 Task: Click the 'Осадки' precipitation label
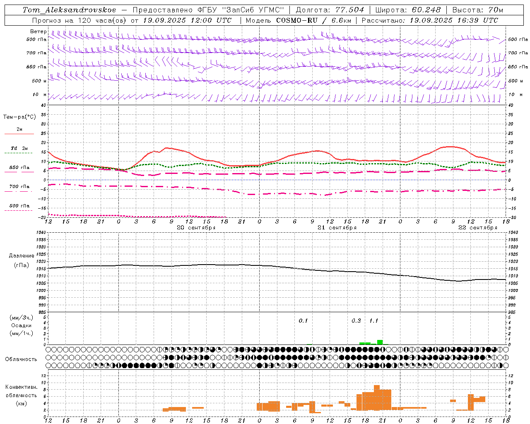(x=22, y=325)
